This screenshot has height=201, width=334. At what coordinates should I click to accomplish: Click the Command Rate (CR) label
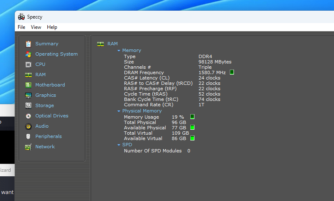[x=149, y=105]
